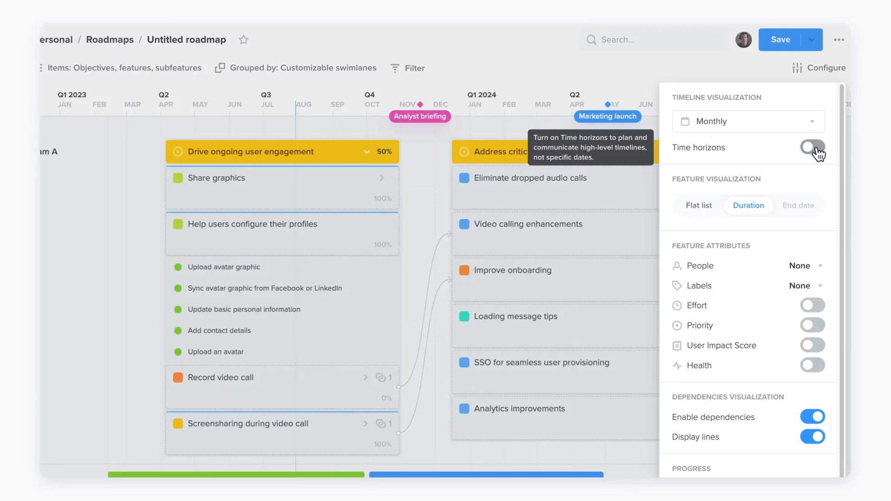This screenshot has width=891, height=501.
Task: Click objective icon on Drive ongoing user engagement
Action: click(178, 152)
